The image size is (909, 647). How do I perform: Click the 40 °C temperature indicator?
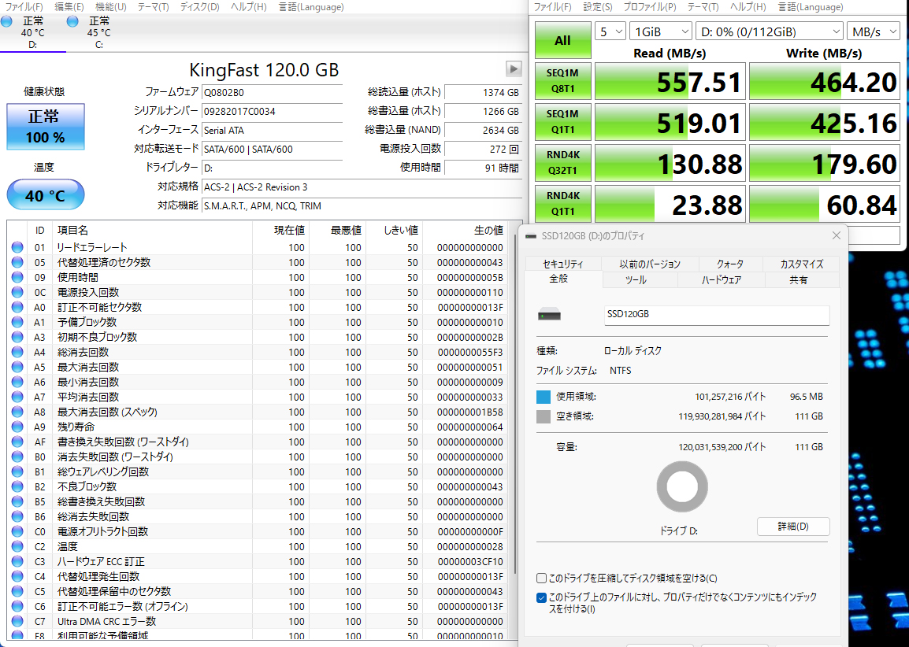(45, 195)
